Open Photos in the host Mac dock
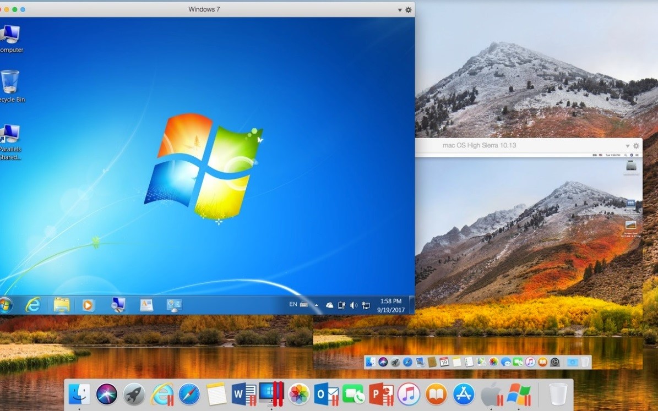 pyautogui.click(x=299, y=394)
